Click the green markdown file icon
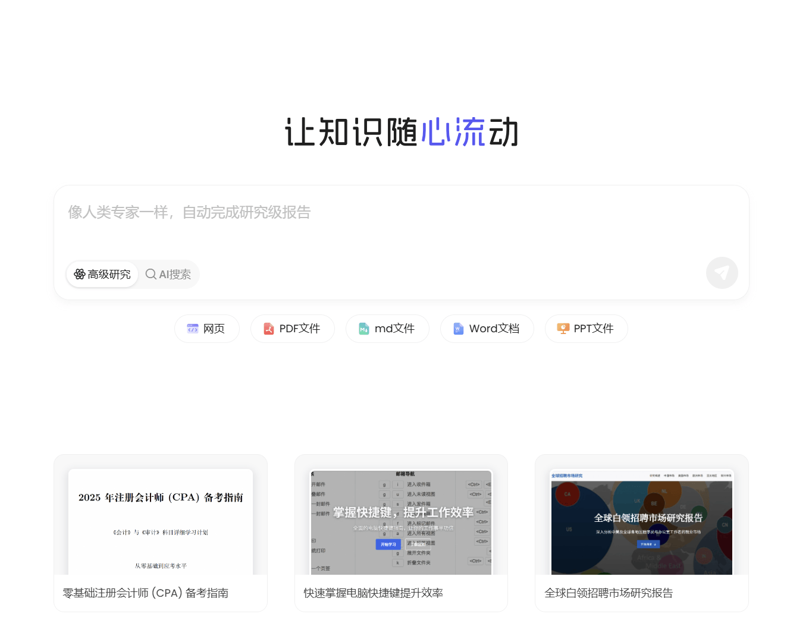The height and width of the screenshot is (633, 787). (x=364, y=329)
